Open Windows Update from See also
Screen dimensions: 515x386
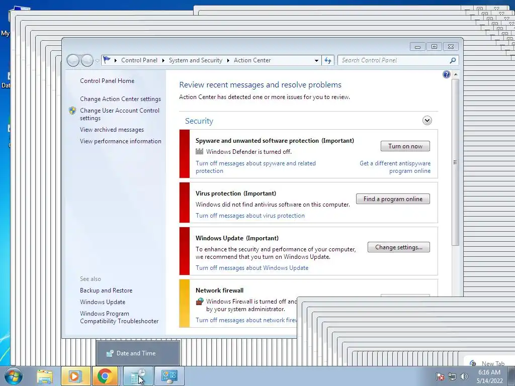click(103, 302)
